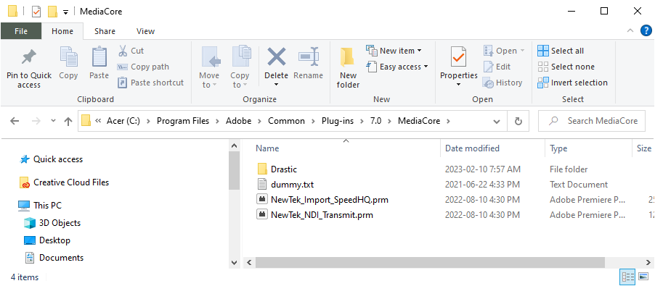Click new folder icon in title bar toolbar

click(52, 12)
